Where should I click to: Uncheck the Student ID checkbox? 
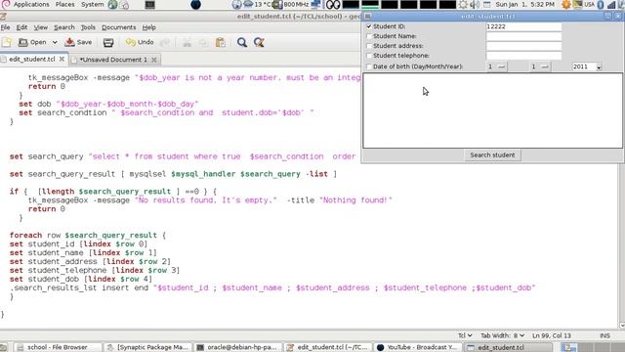click(x=369, y=26)
